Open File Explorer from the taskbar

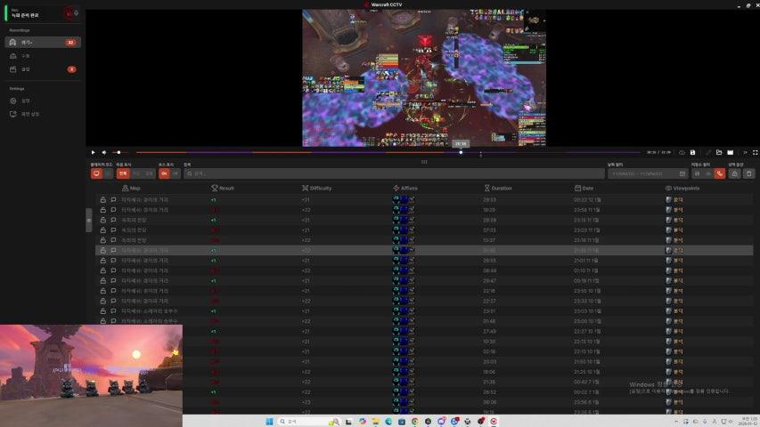pyautogui.click(x=376, y=421)
